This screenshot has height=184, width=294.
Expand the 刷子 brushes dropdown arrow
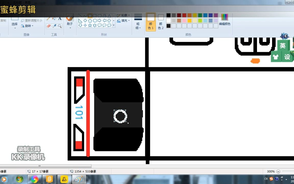coord(70,28)
